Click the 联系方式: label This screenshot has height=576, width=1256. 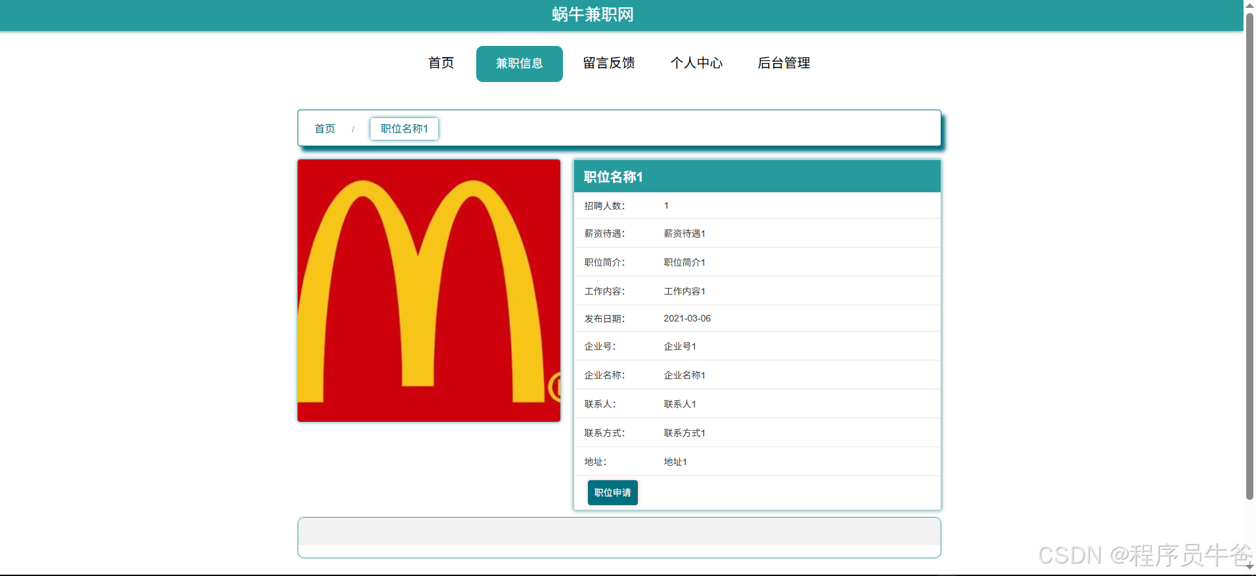click(x=604, y=433)
